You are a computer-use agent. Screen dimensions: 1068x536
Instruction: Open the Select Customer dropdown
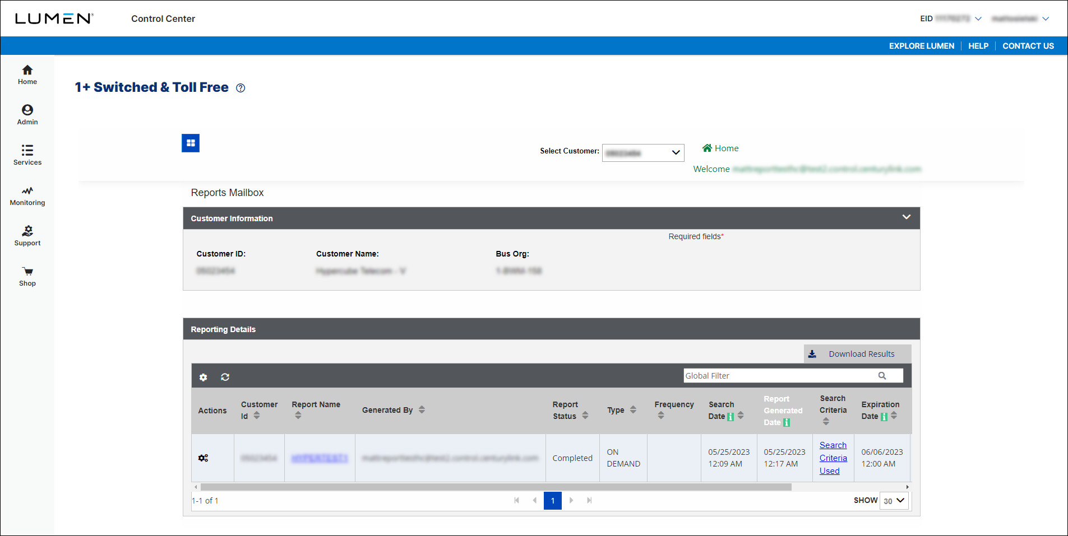point(643,153)
